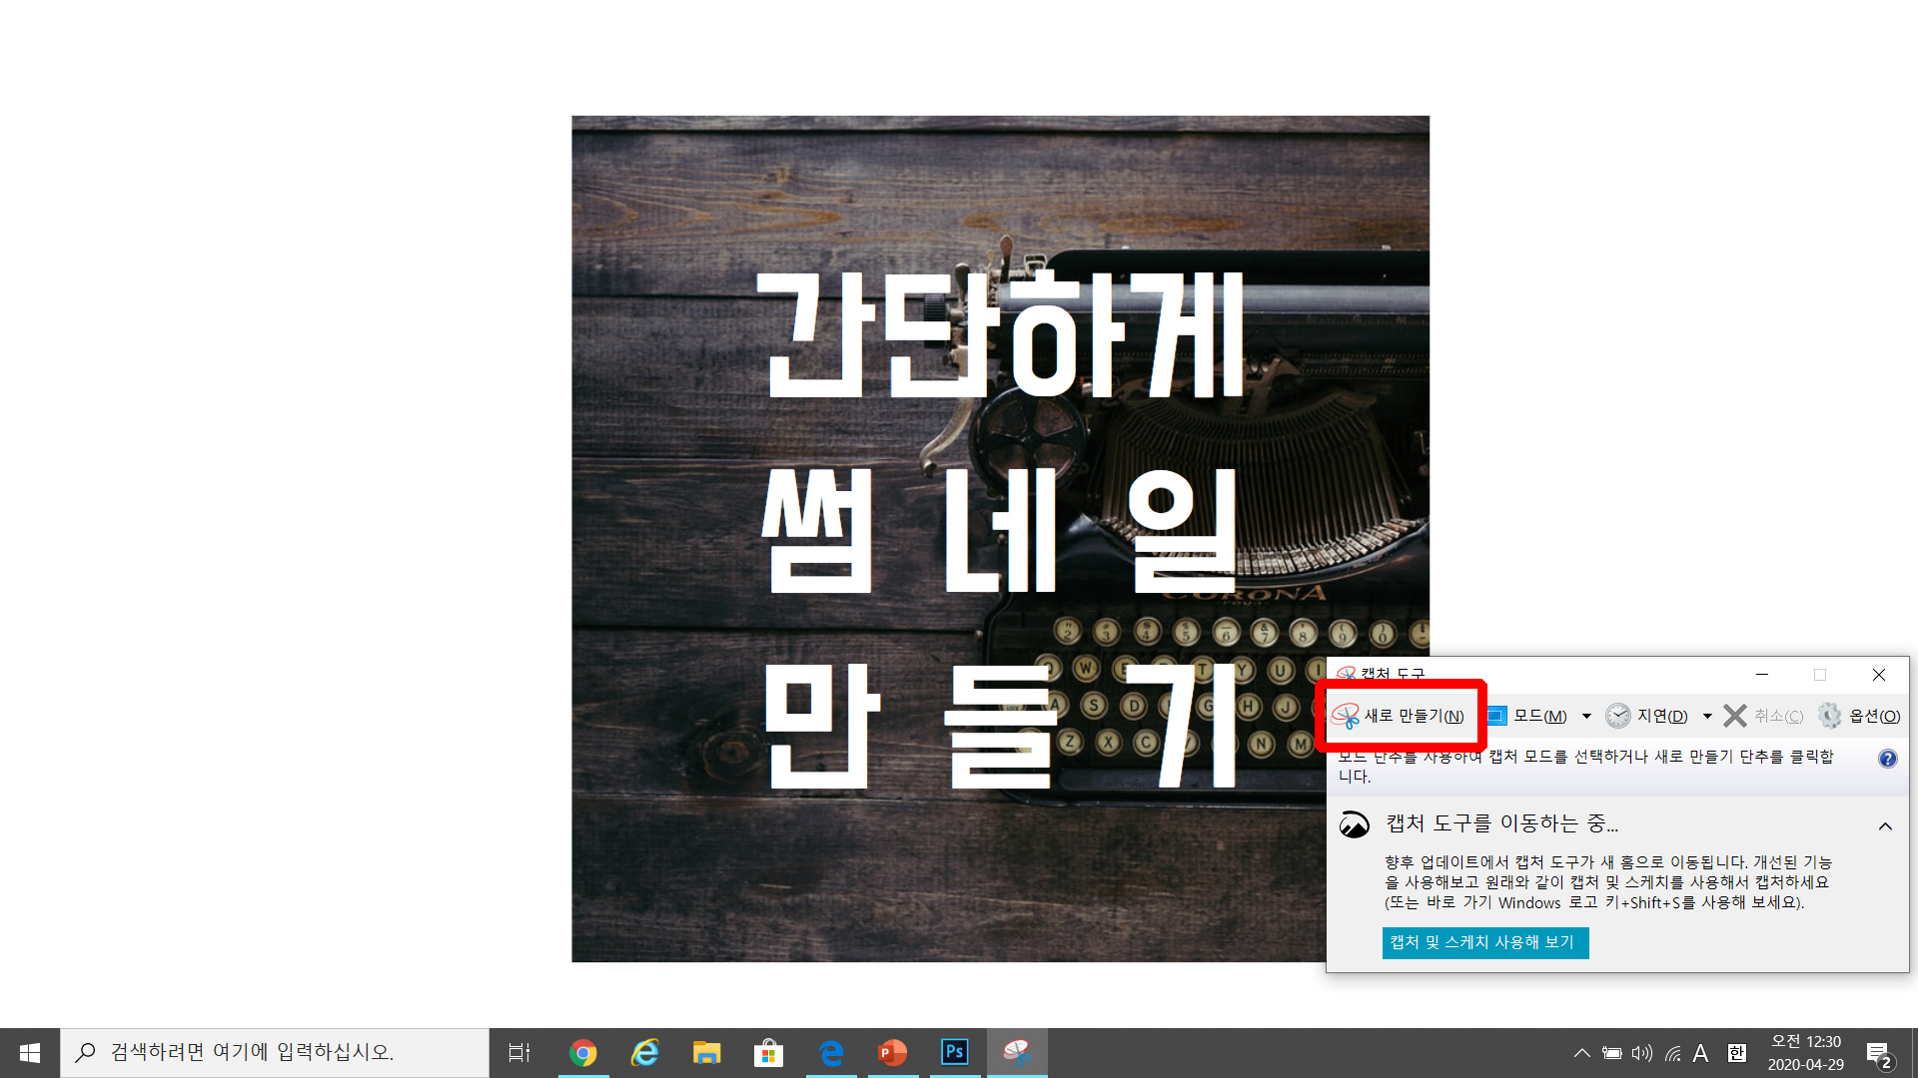Open File Explorer from the taskbar
The width and height of the screenshot is (1918, 1078).
click(x=707, y=1052)
